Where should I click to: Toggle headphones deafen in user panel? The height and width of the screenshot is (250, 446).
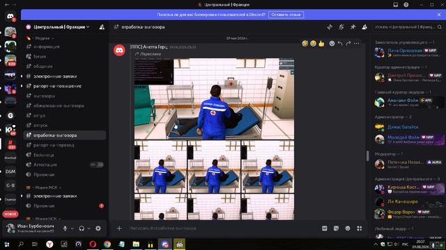tap(82, 228)
